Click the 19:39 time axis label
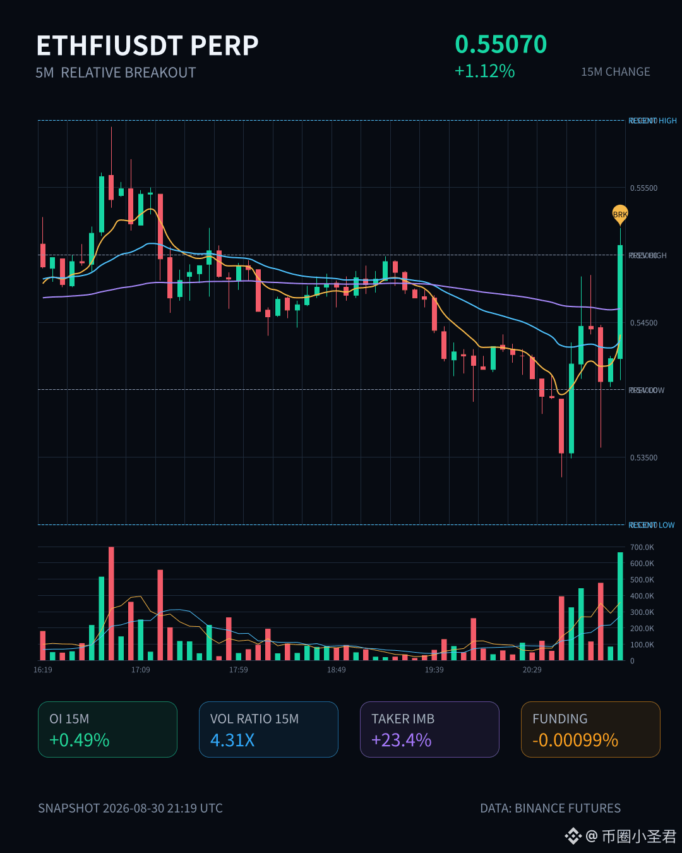Screen dimensions: 682x853 434,670
